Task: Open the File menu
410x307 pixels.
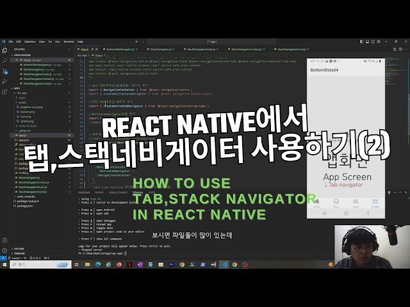Action: 11,42
